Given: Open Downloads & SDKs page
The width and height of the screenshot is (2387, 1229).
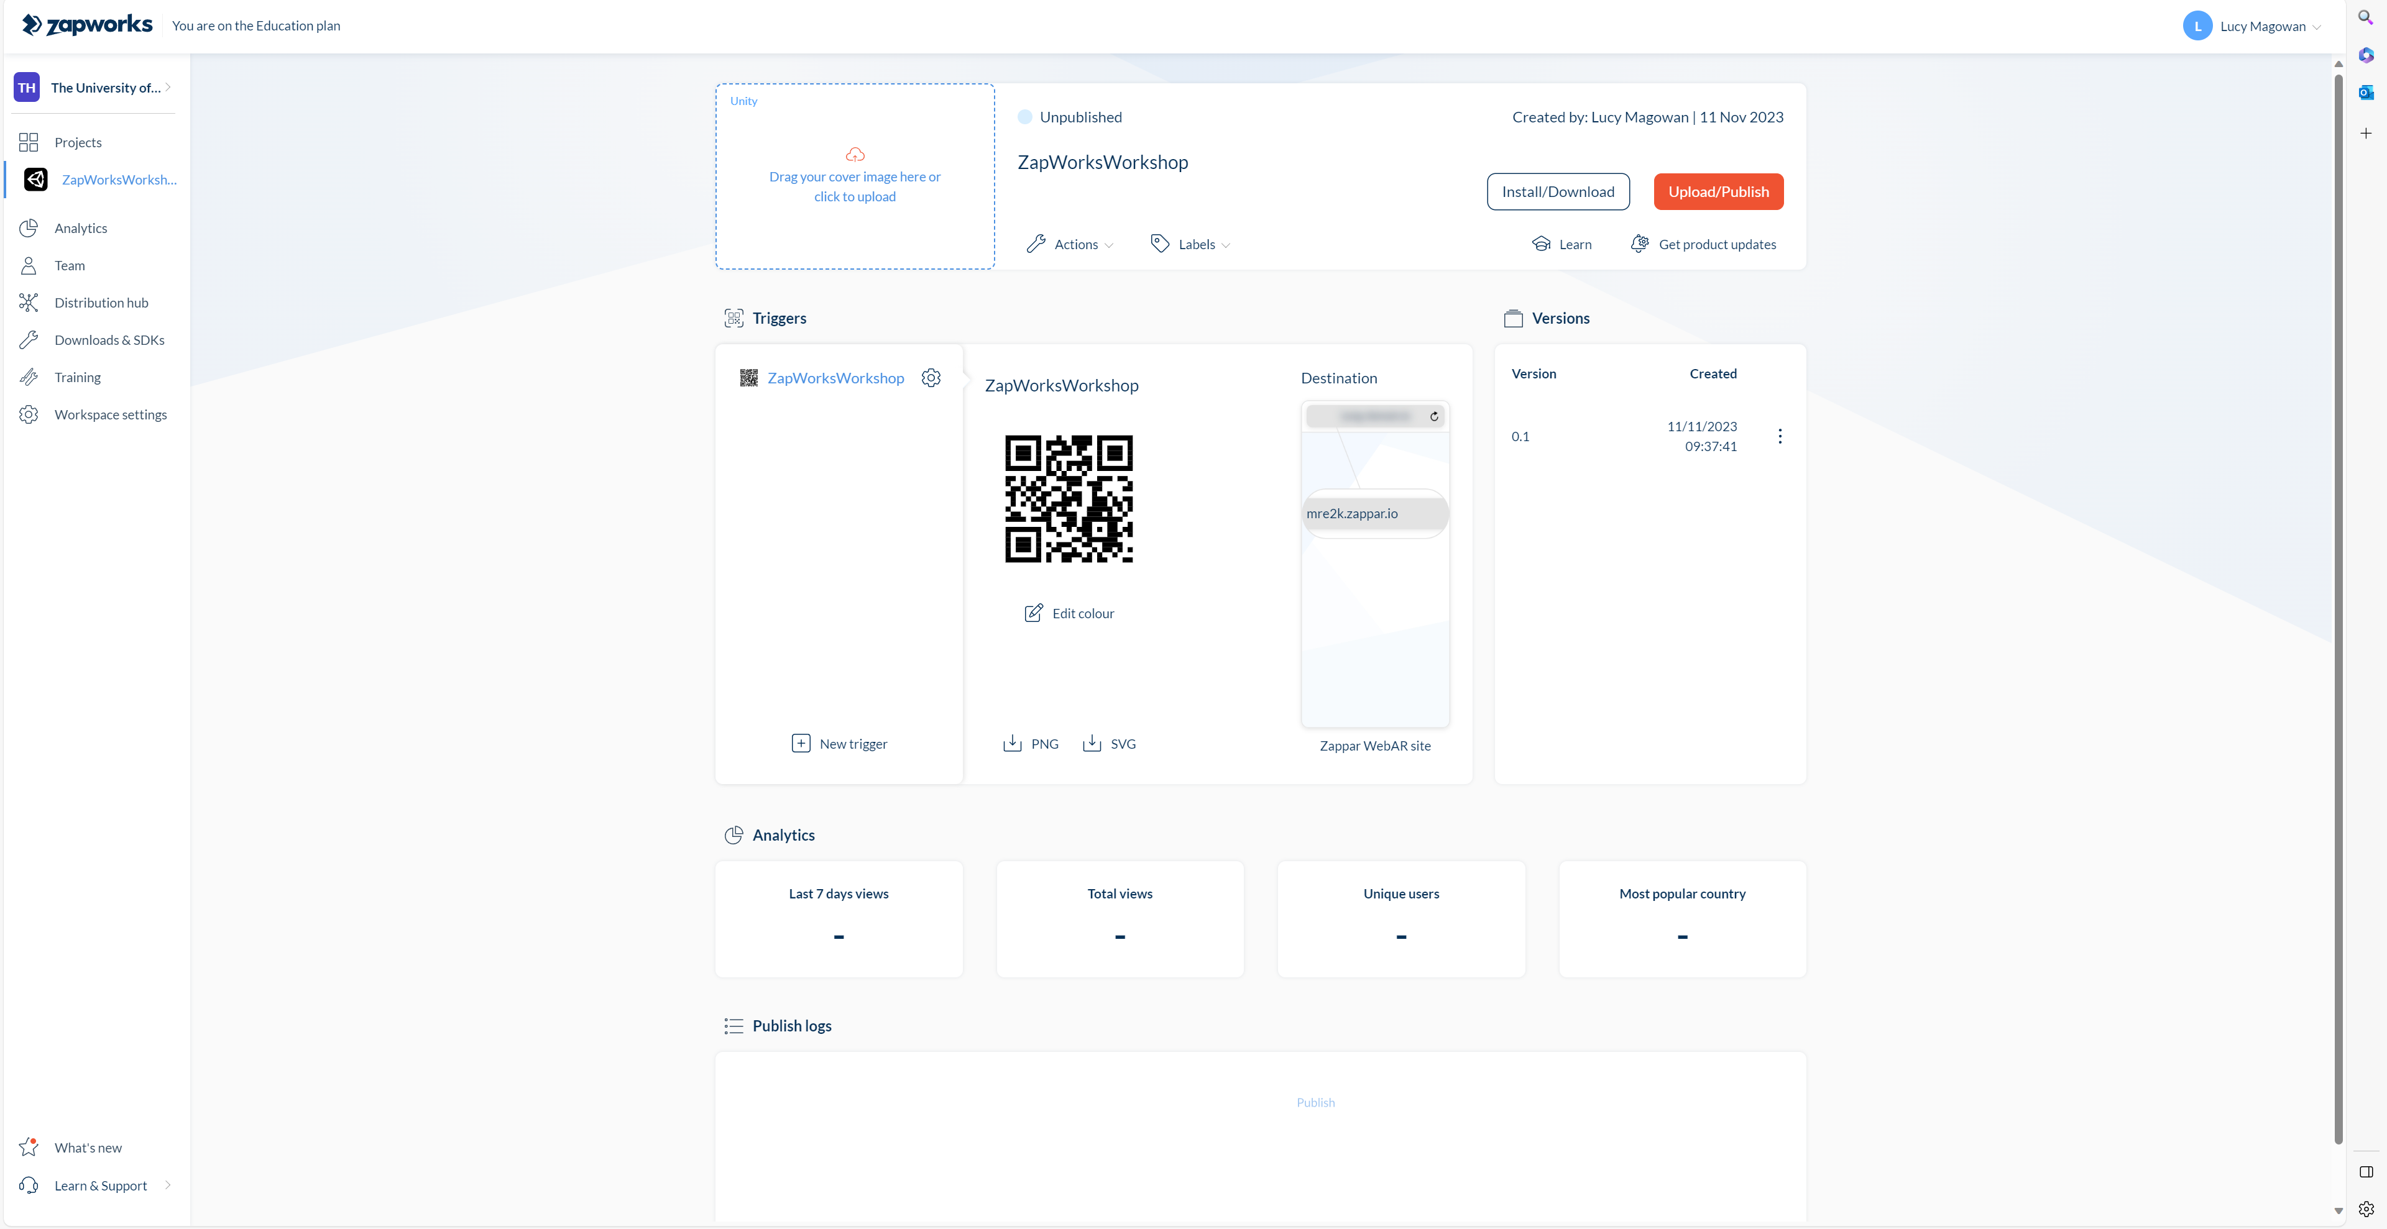Looking at the screenshot, I should [x=109, y=340].
